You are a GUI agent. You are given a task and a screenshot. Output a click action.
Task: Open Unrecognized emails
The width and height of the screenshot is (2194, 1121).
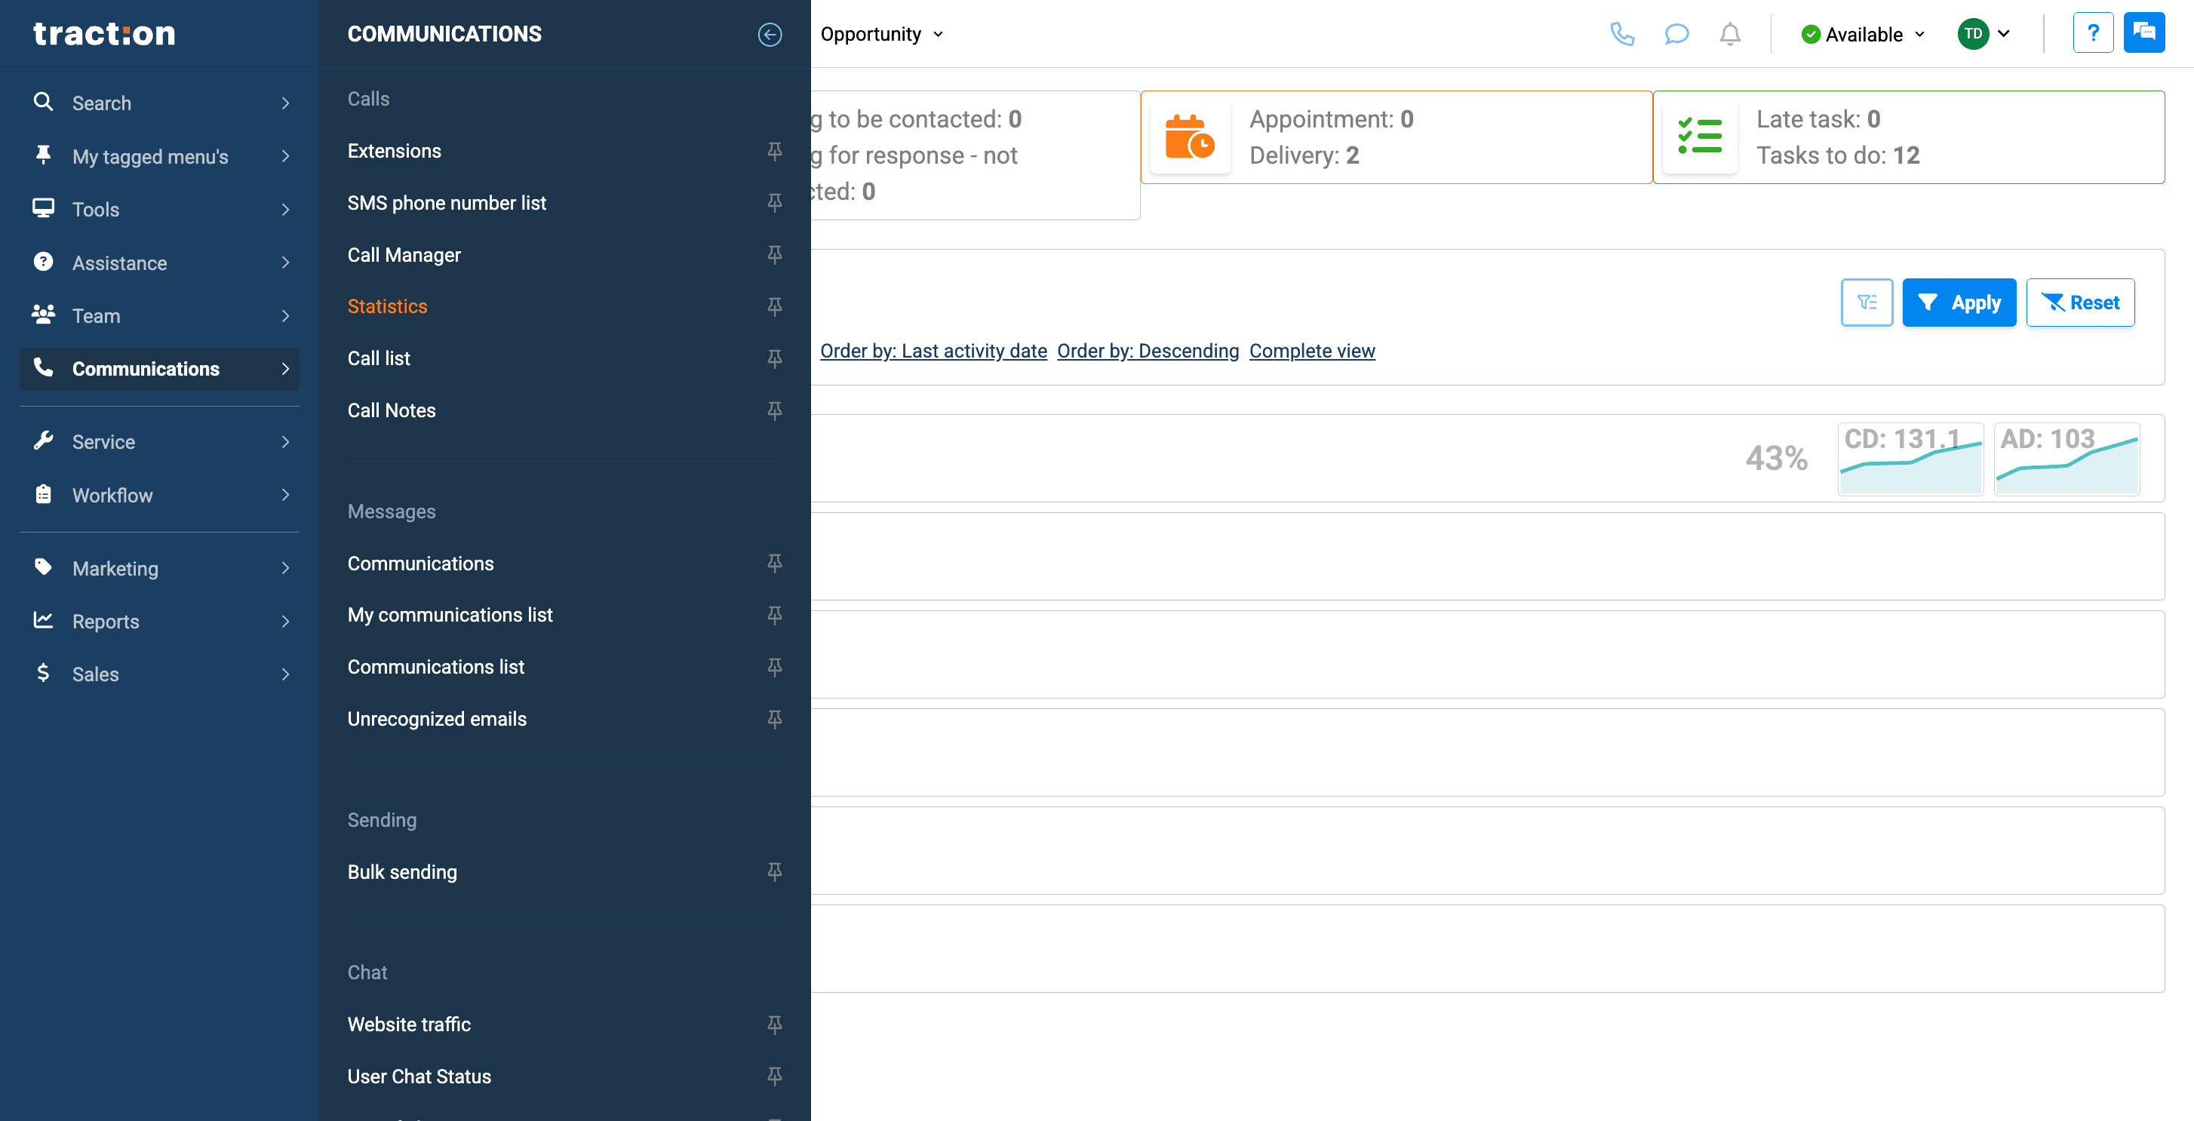pyautogui.click(x=437, y=719)
